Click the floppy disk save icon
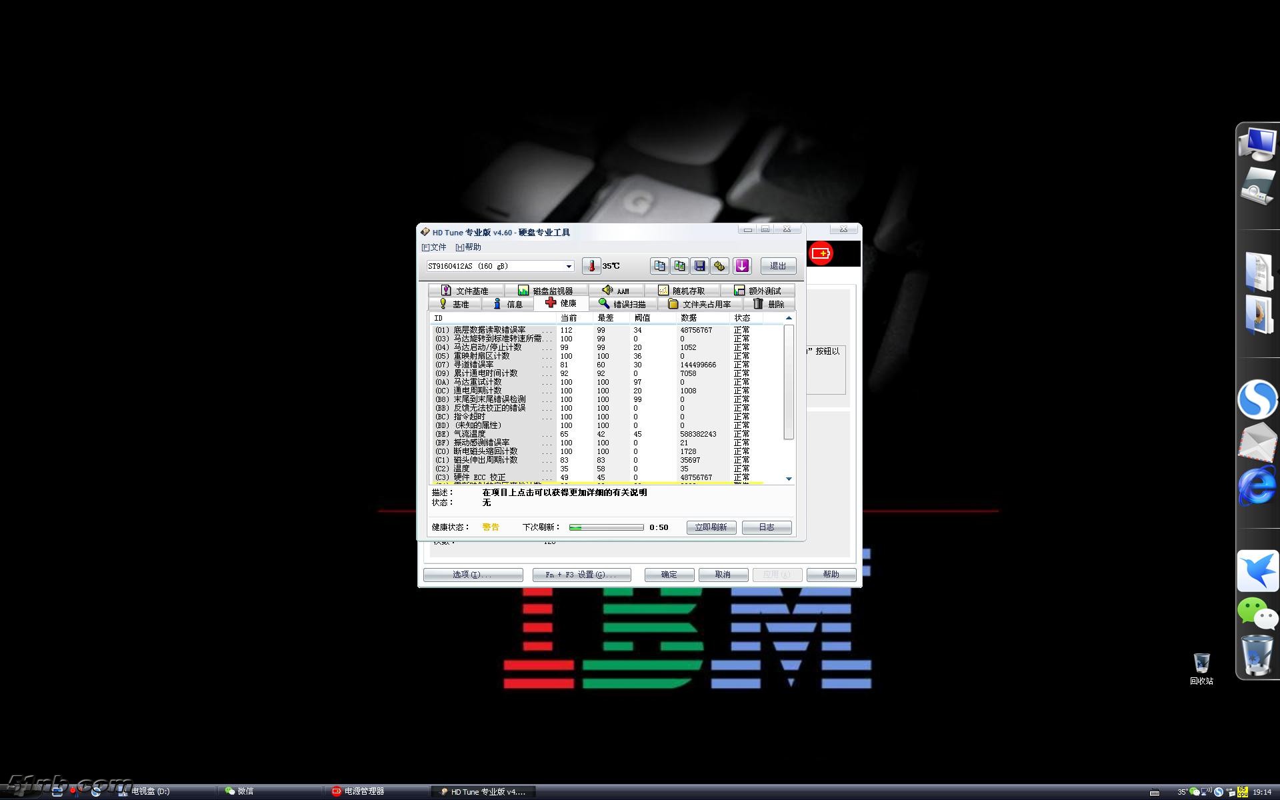1280x800 pixels. click(699, 266)
